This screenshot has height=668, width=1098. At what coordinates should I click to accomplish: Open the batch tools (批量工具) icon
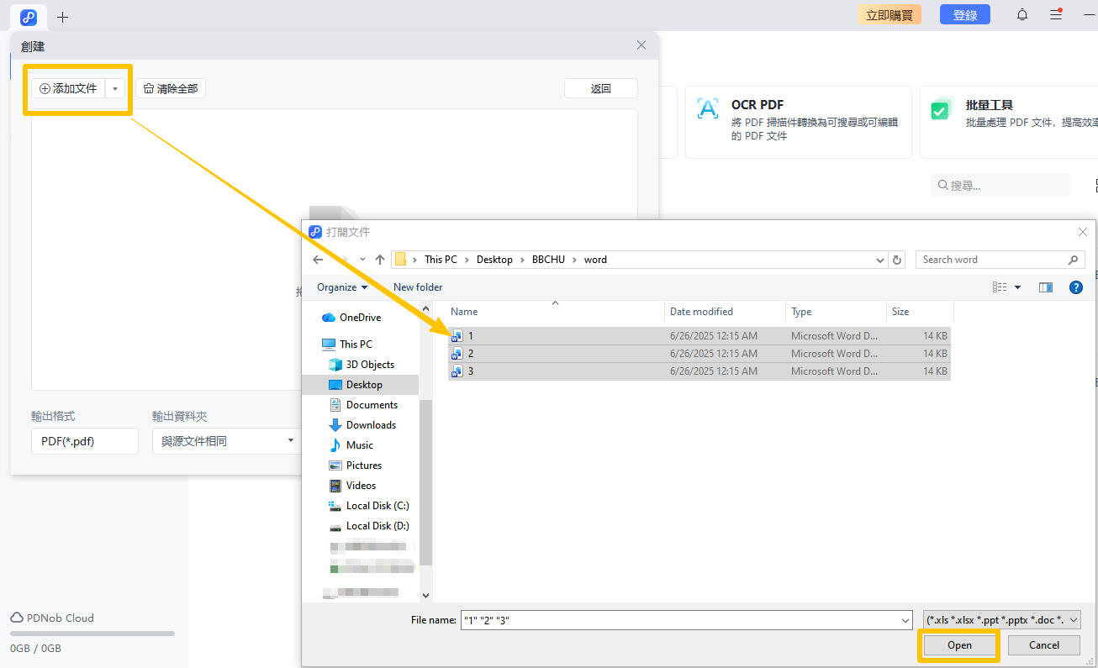tap(941, 109)
